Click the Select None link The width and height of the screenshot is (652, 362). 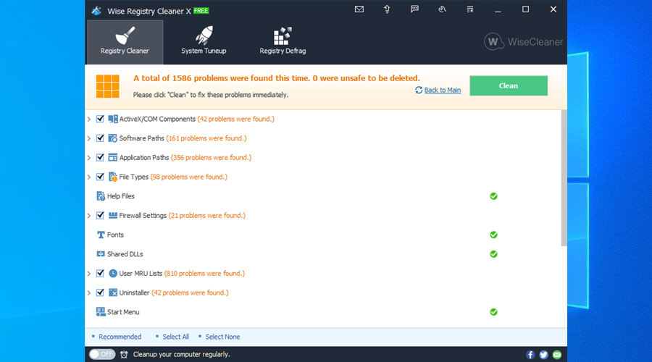tap(222, 337)
